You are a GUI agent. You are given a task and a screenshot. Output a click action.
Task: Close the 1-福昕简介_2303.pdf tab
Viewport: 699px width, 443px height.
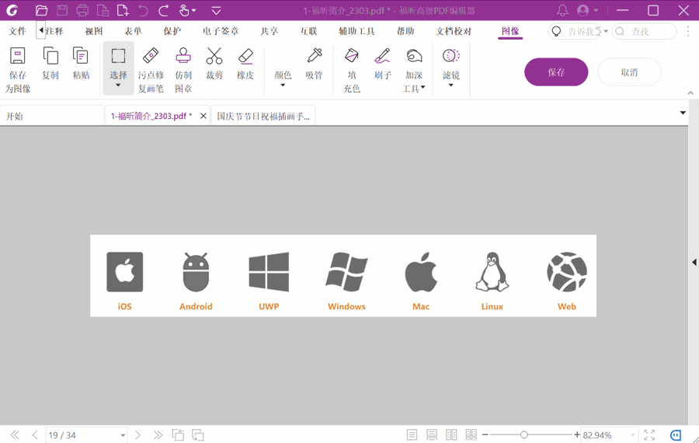point(203,116)
